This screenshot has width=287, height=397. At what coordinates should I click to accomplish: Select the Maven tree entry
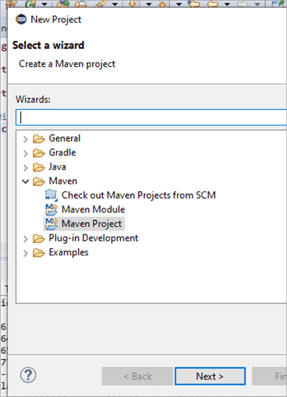point(63,181)
